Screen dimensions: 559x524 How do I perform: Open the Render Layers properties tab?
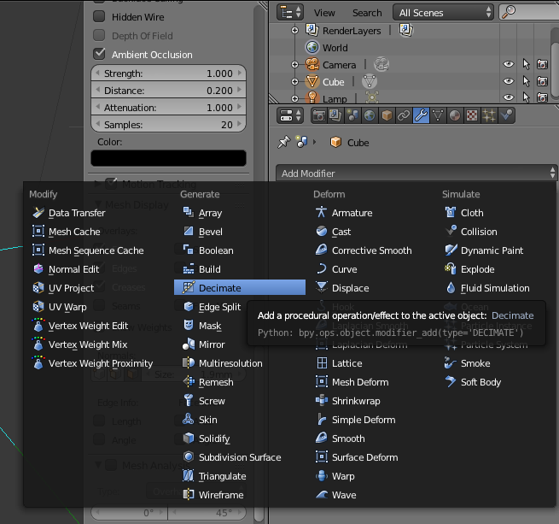335,115
